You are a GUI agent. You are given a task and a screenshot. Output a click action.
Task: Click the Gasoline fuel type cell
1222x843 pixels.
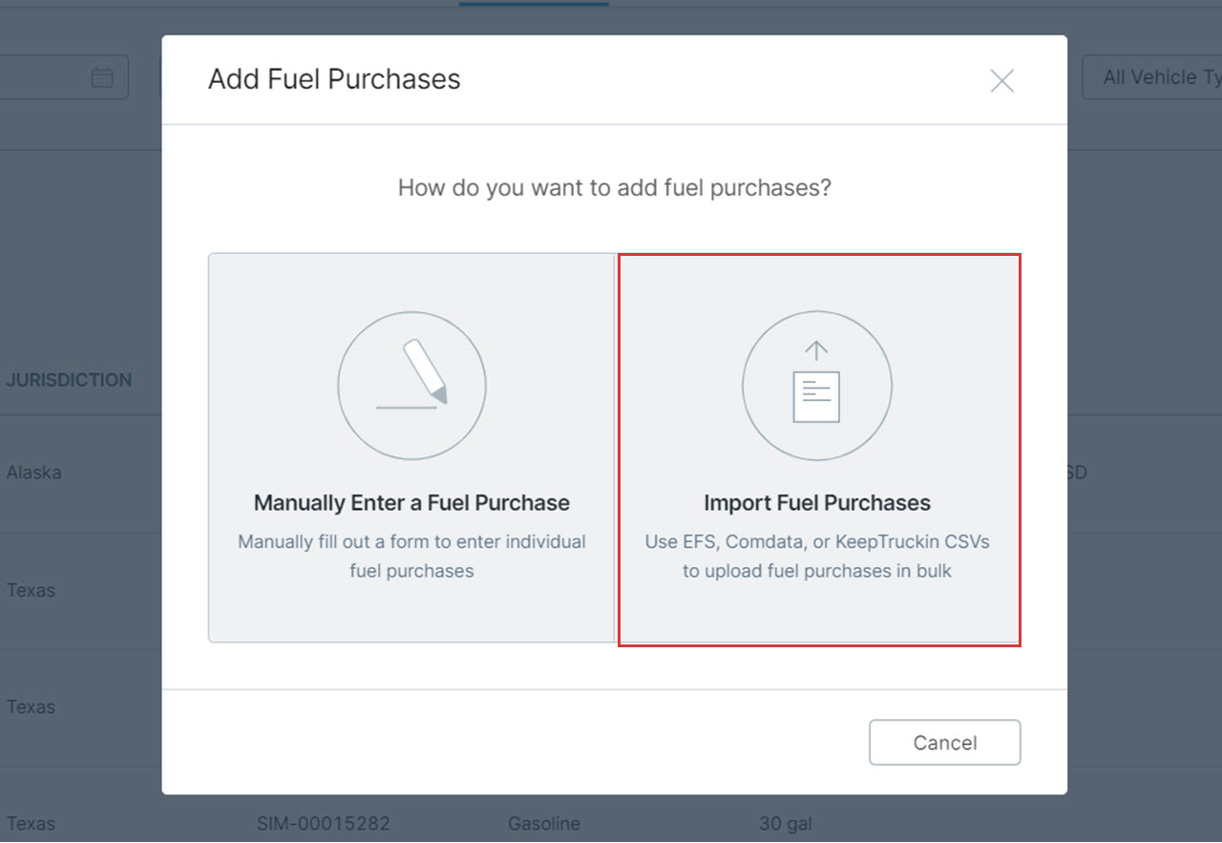pyautogui.click(x=543, y=823)
